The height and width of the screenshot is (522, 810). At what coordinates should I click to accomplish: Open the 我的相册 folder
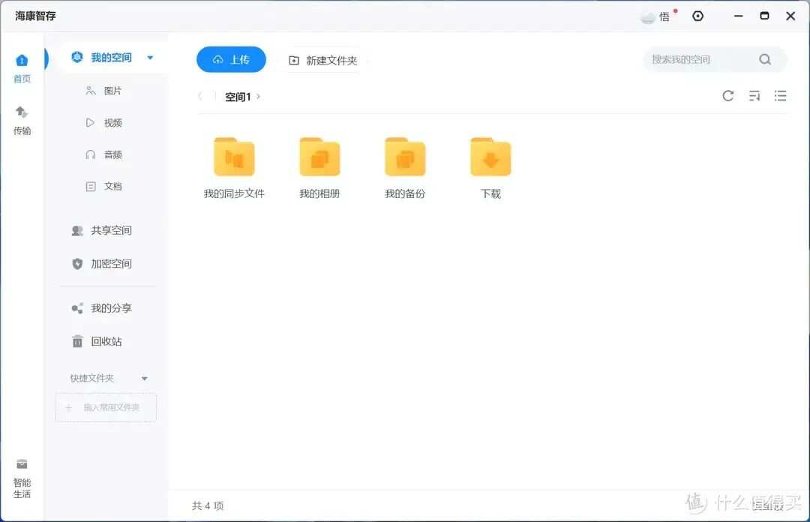[x=319, y=159]
